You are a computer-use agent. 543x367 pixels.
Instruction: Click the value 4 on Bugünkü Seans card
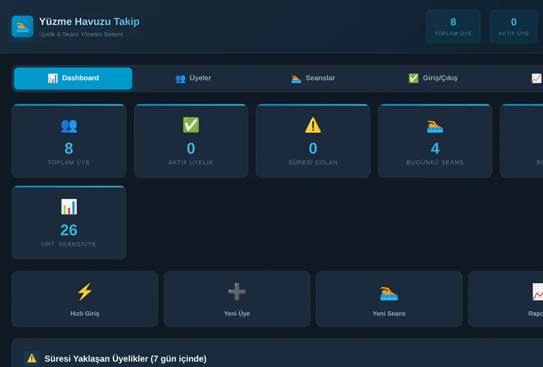tap(435, 148)
